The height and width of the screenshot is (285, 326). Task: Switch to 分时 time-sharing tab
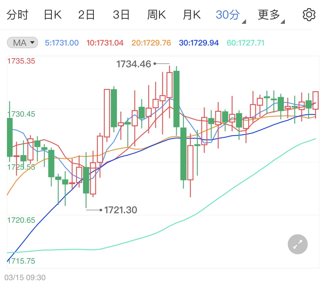17,15
